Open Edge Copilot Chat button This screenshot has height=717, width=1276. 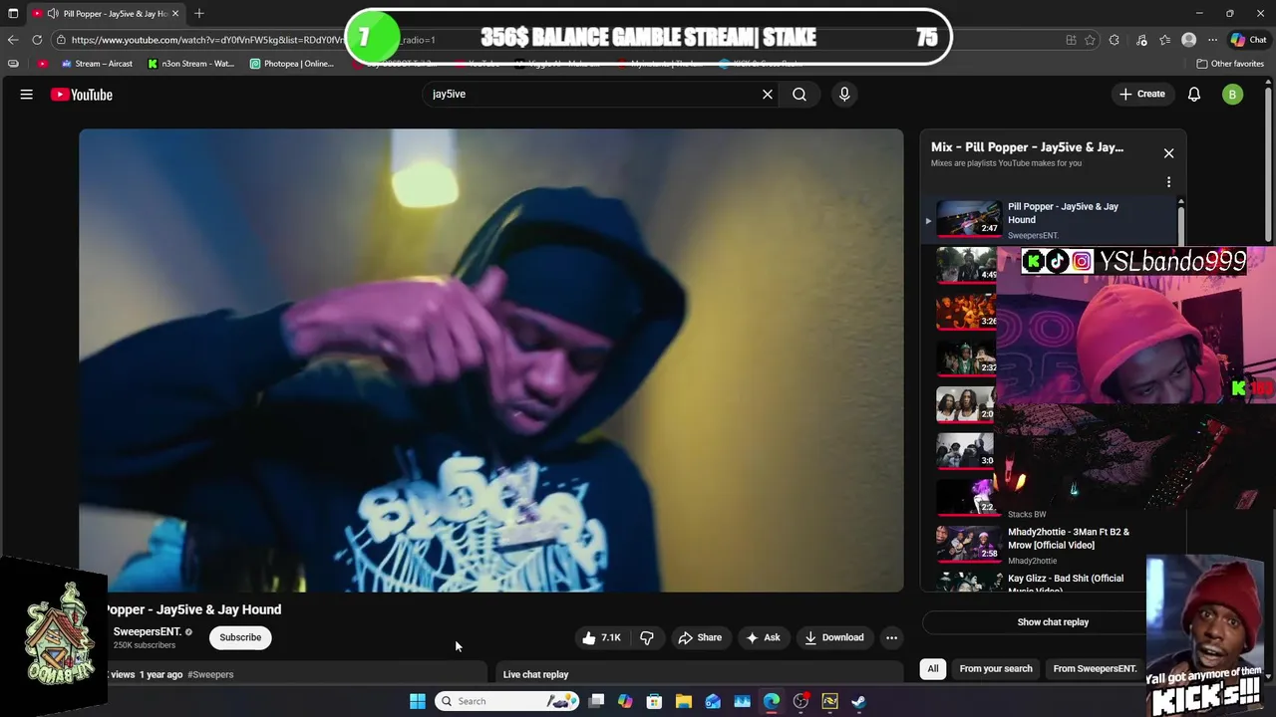[1249, 40]
